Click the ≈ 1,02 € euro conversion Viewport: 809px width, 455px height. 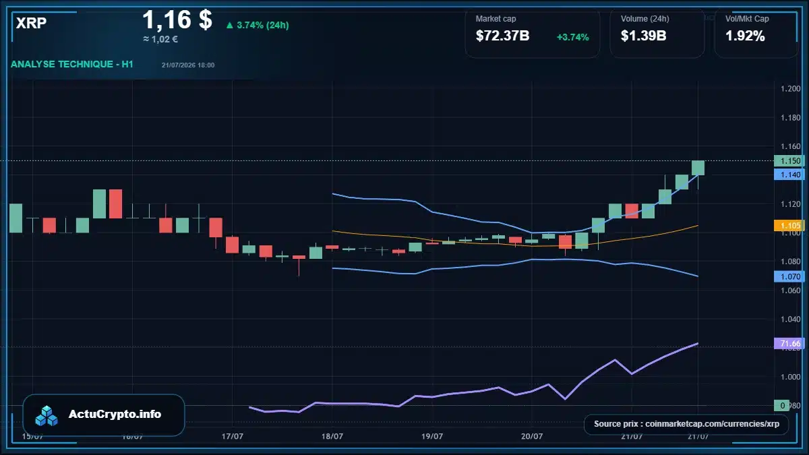click(160, 39)
